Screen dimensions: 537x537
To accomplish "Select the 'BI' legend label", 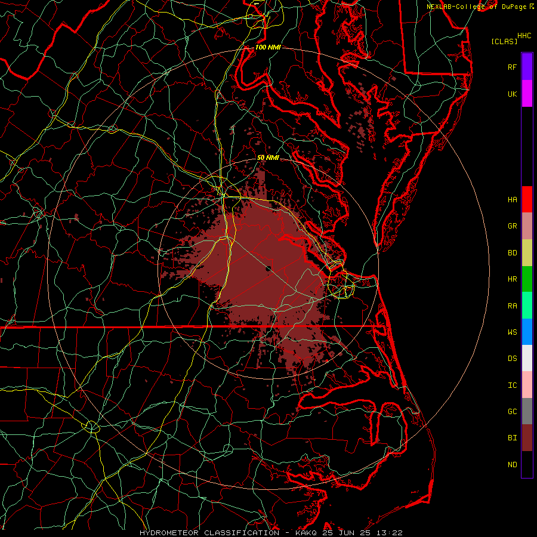I will click(x=512, y=438).
